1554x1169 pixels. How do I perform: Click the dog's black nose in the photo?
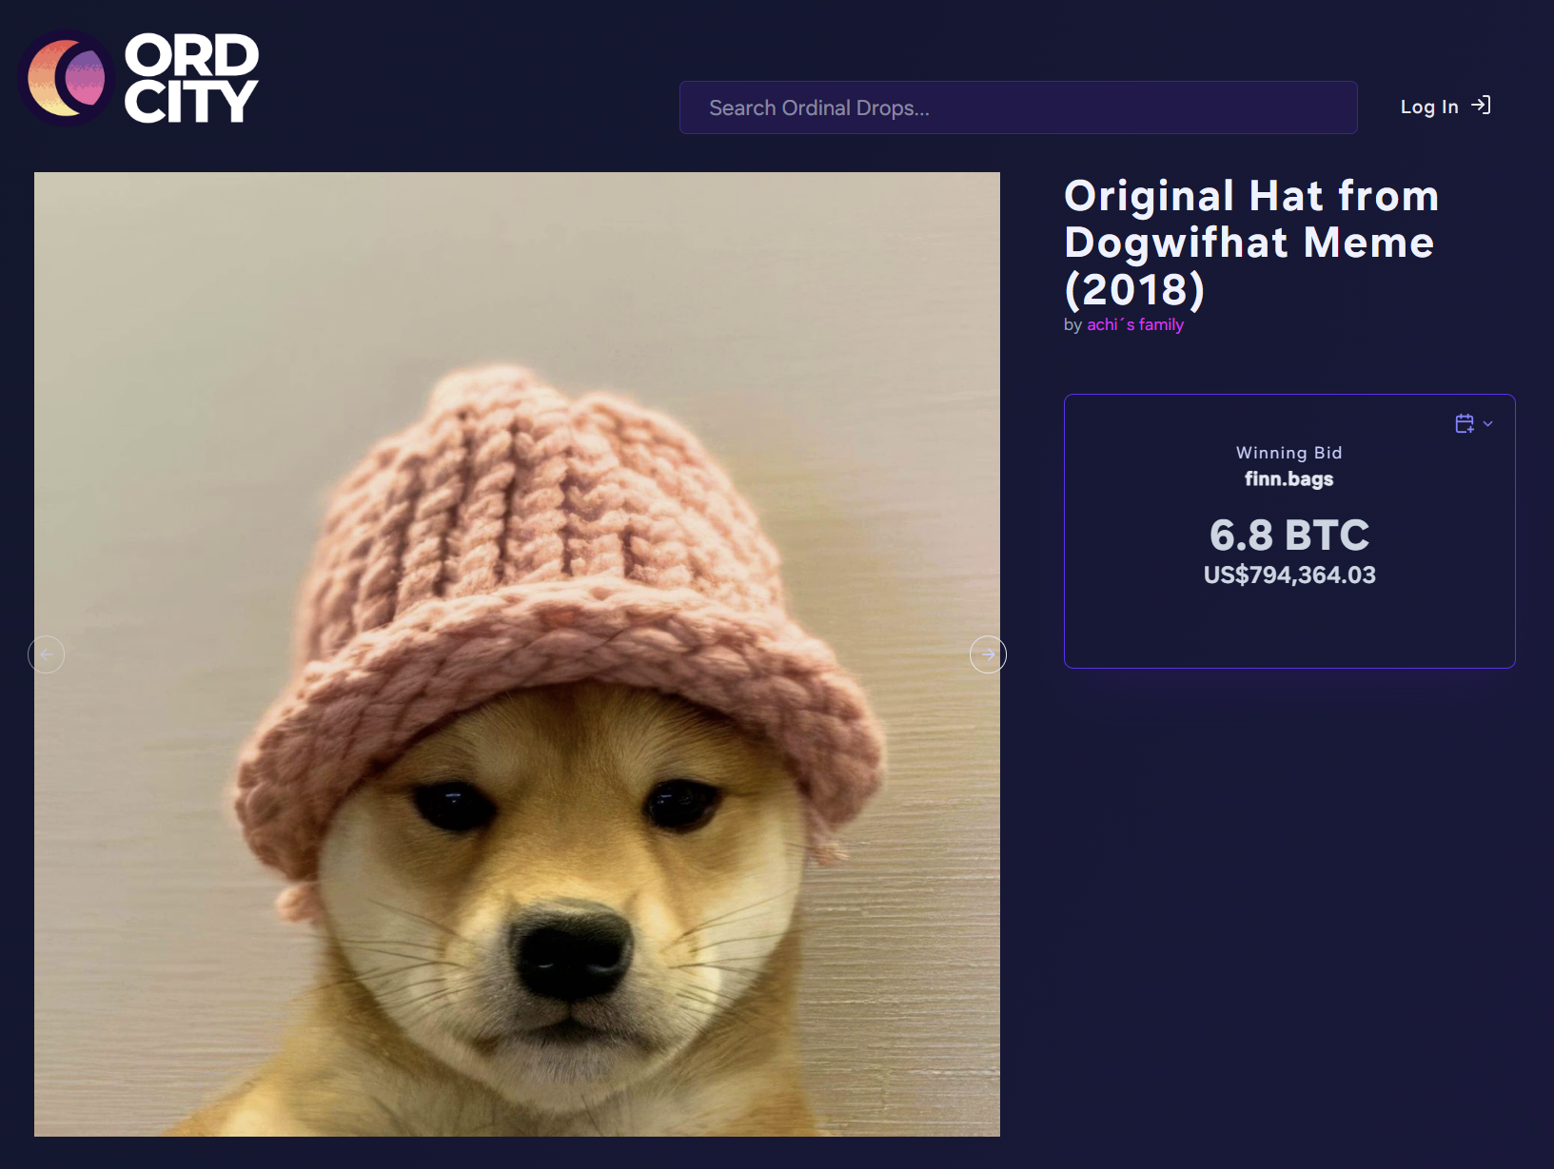(x=571, y=951)
